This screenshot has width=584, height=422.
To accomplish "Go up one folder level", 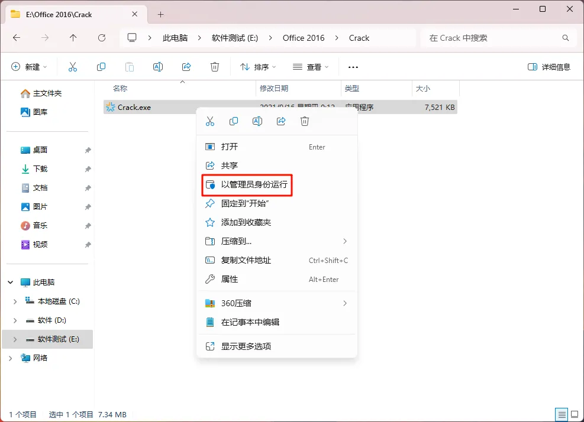I will click(x=73, y=38).
